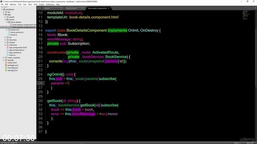Open the Find menu
The image size is (257, 144).
(20, 4)
